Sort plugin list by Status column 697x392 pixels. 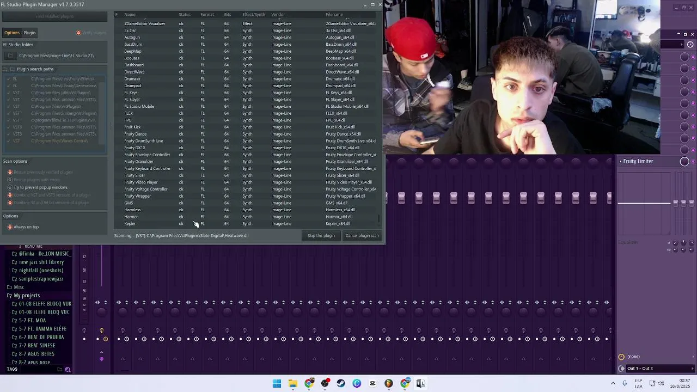(185, 15)
